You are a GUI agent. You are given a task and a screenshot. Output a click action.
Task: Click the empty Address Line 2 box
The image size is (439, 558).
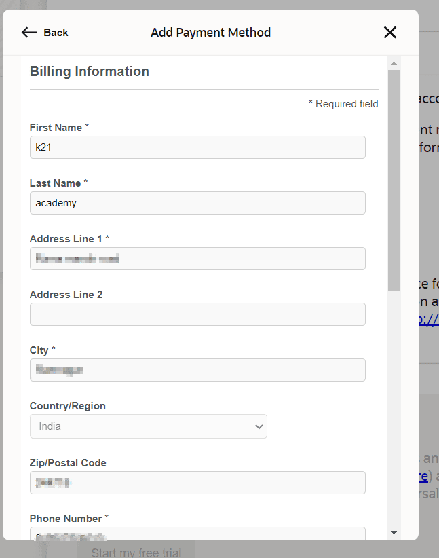tap(197, 314)
